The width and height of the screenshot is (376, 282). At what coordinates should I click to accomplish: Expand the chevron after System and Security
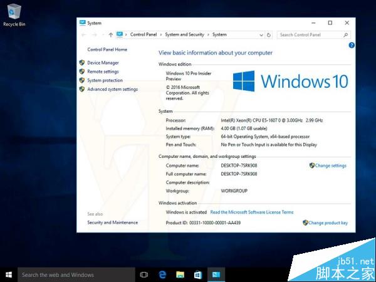click(209, 35)
